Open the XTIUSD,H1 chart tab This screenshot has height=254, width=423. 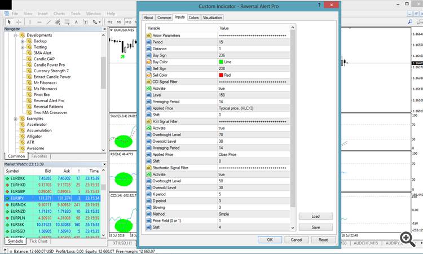pos(122,243)
